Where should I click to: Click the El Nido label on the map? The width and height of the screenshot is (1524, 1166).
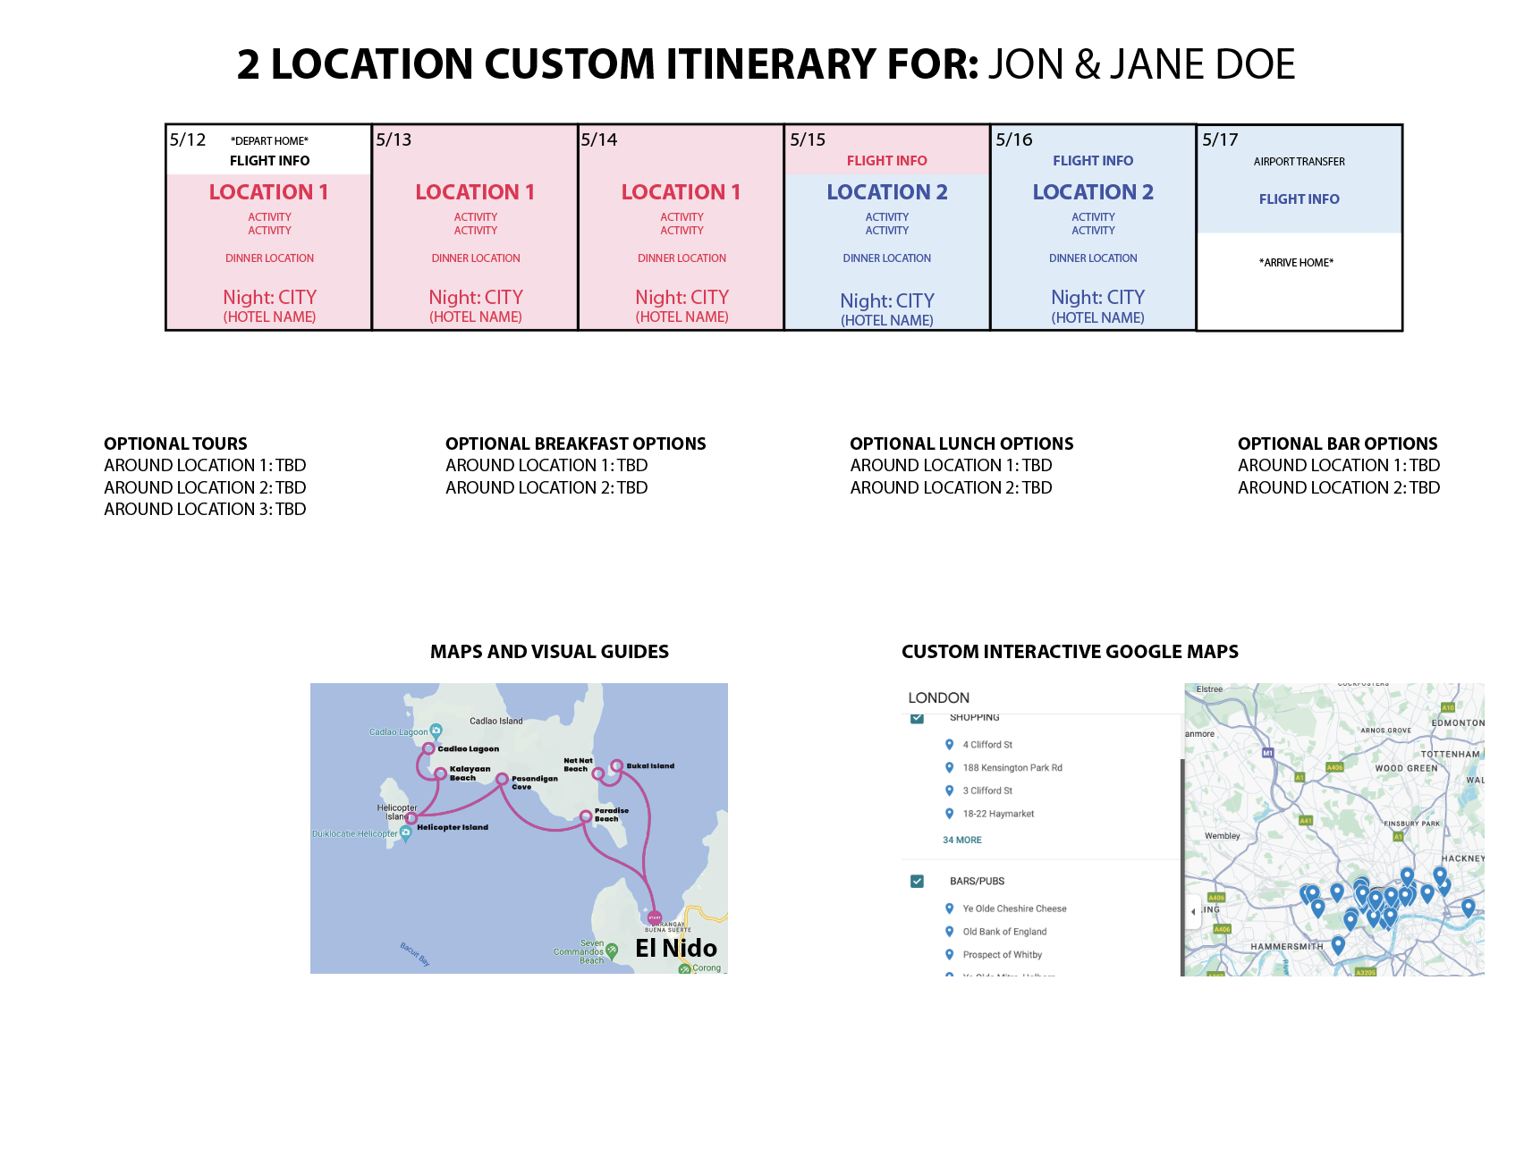676,948
